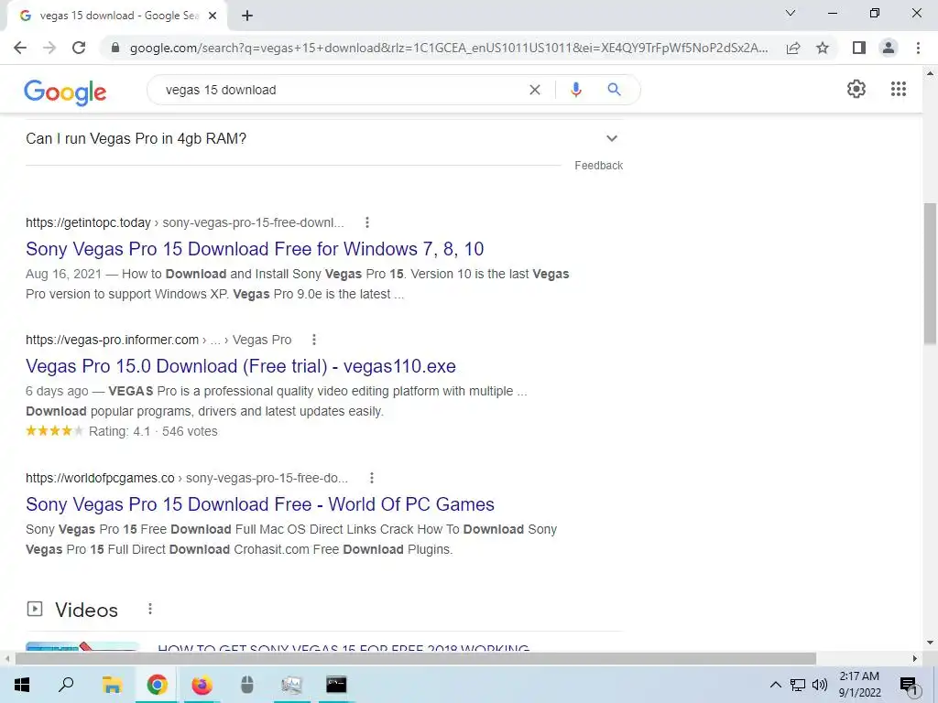Submit search with magnifier icon

(x=614, y=90)
